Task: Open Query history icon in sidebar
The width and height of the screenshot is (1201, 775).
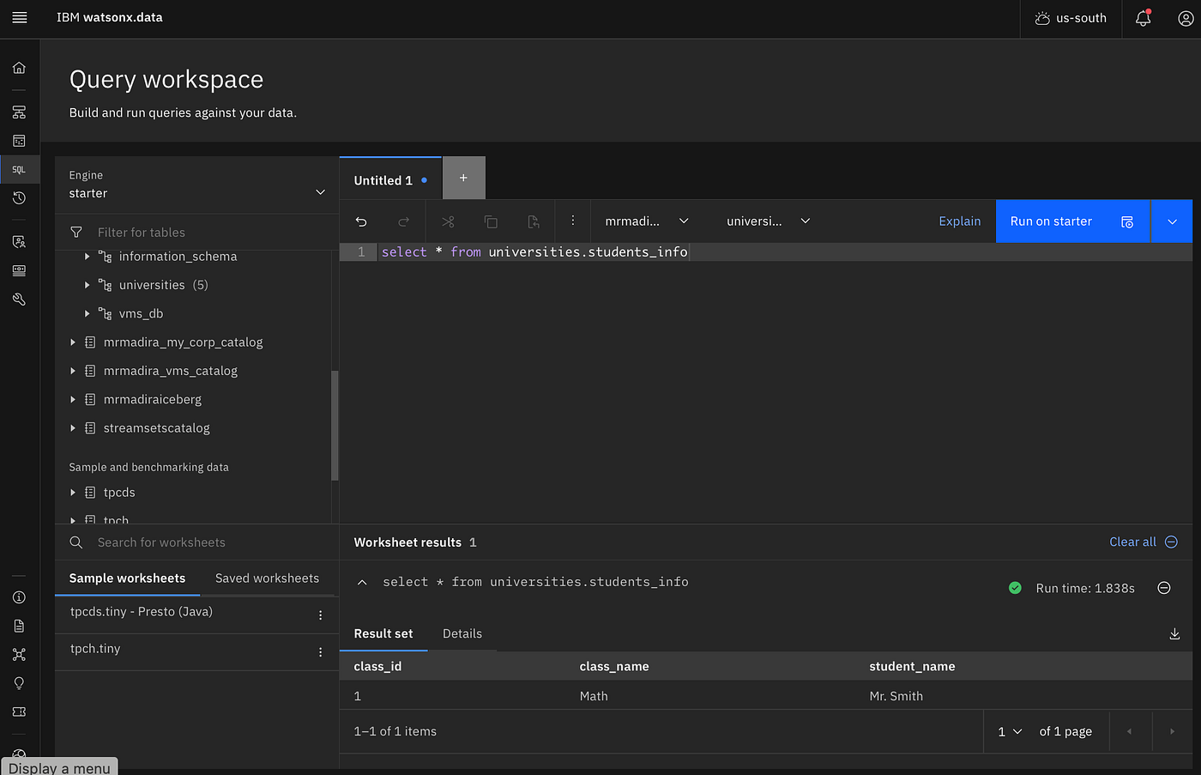Action: click(x=19, y=197)
